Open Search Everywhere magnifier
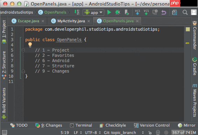 [x=185, y=12]
